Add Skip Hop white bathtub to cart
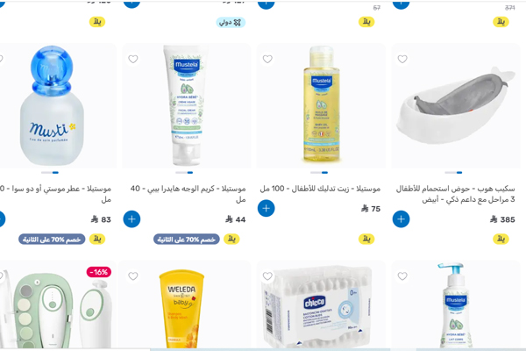Image resolution: width=526 pixels, height=351 pixels. coord(401,219)
